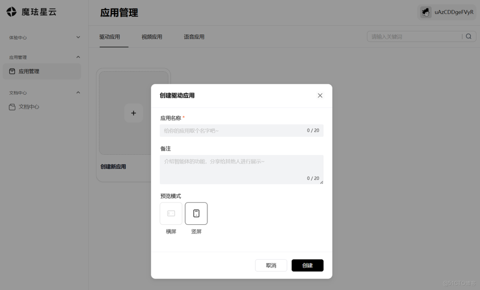Image resolution: width=480 pixels, height=290 pixels.
Task: Click the 创建 button to create app
Action: click(307, 265)
